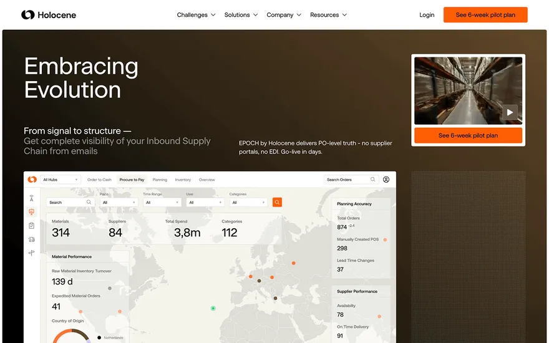Expand the Challenges menu
549x343 pixels.
(196, 15)
